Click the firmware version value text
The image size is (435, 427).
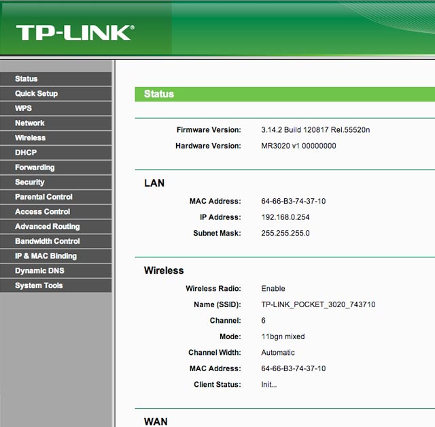click(315, 129)
